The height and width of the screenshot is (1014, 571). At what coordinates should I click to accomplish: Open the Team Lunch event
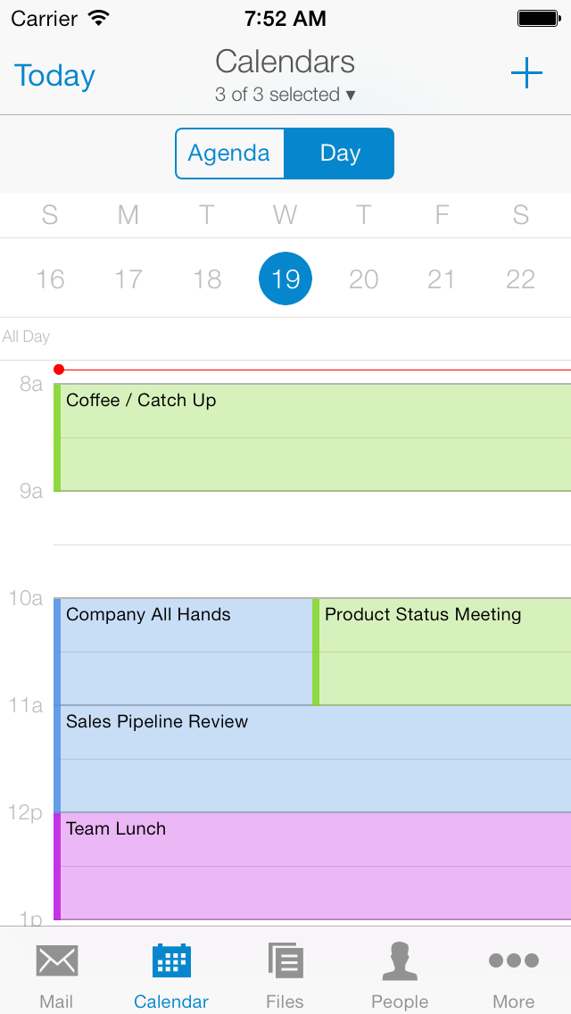pos(312,866)
